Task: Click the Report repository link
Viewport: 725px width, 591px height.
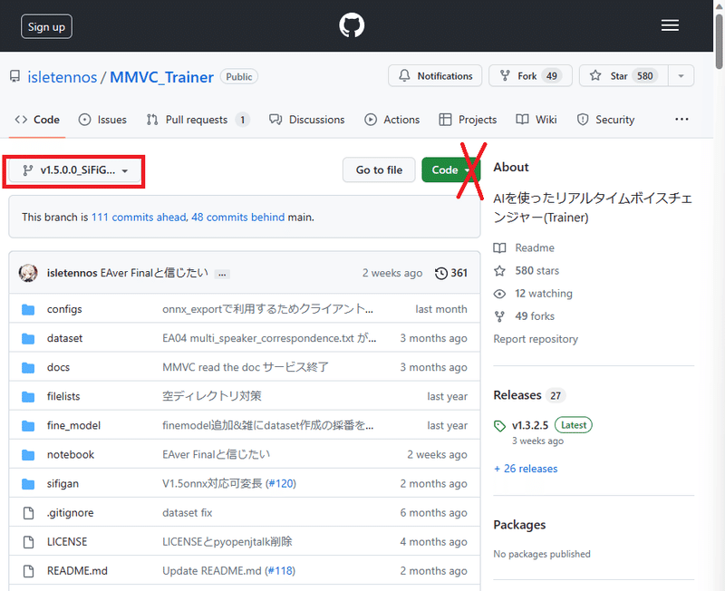Action: click(x=536, y=339)
